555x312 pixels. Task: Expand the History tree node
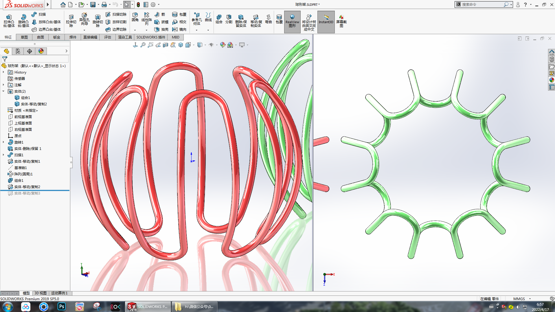[x=3, y=72]
